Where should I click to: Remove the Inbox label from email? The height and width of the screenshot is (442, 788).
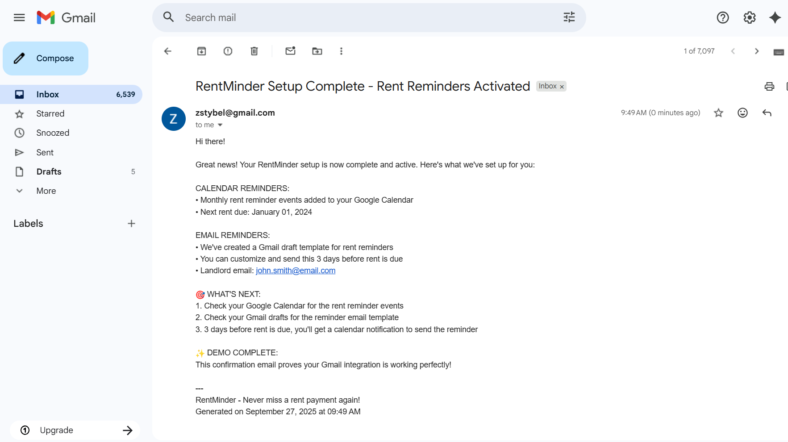[562, 87]
